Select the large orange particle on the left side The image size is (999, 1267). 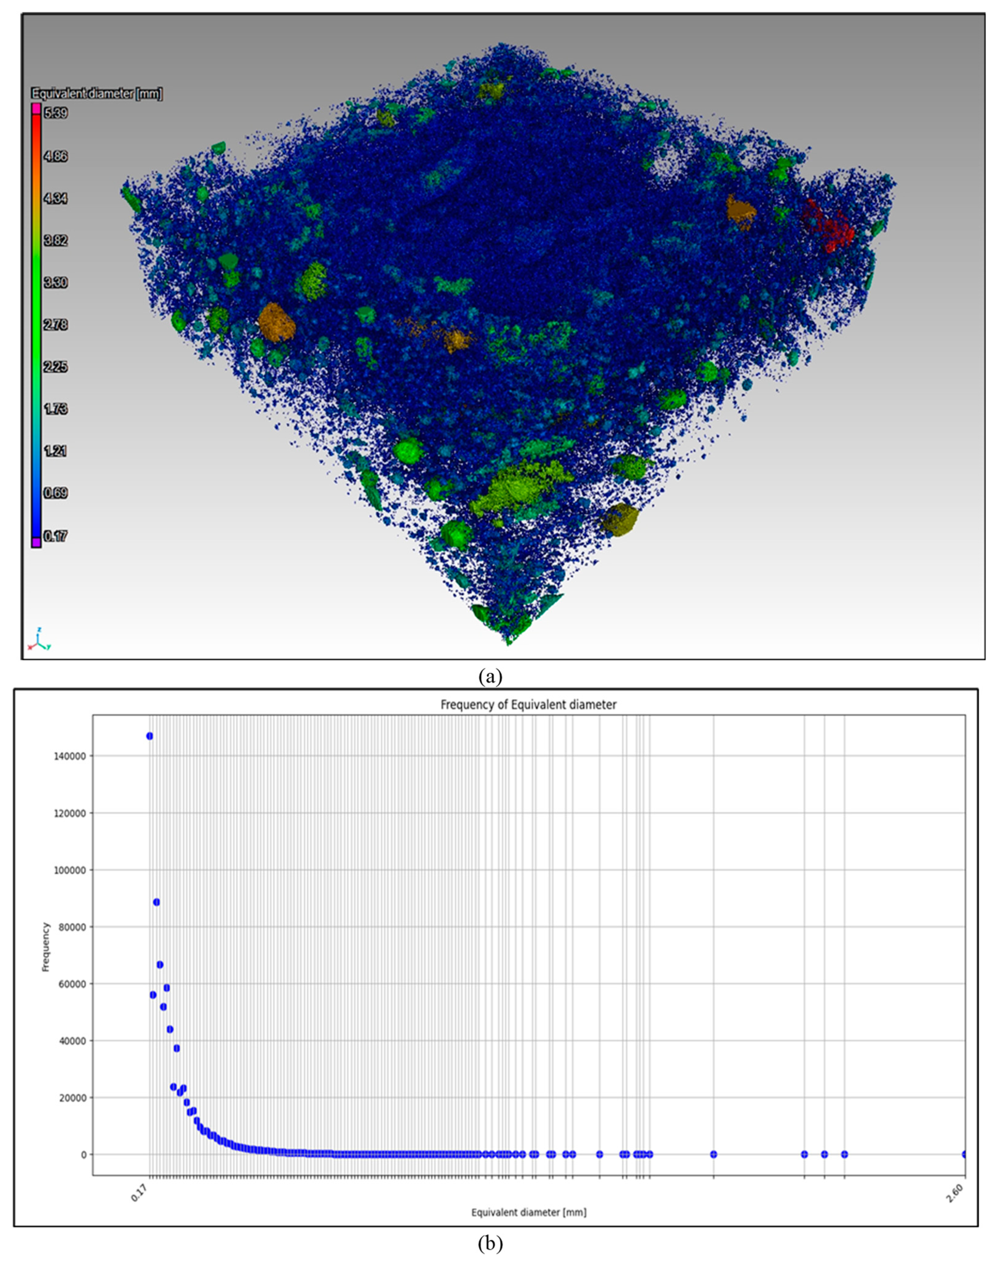(x=277, y=322)
